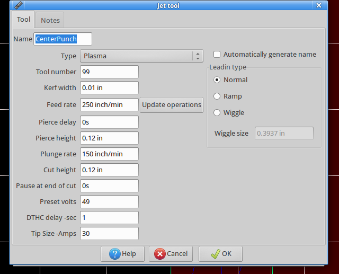Select the Tool tab
339x274 pixels.
click(23, 20)
